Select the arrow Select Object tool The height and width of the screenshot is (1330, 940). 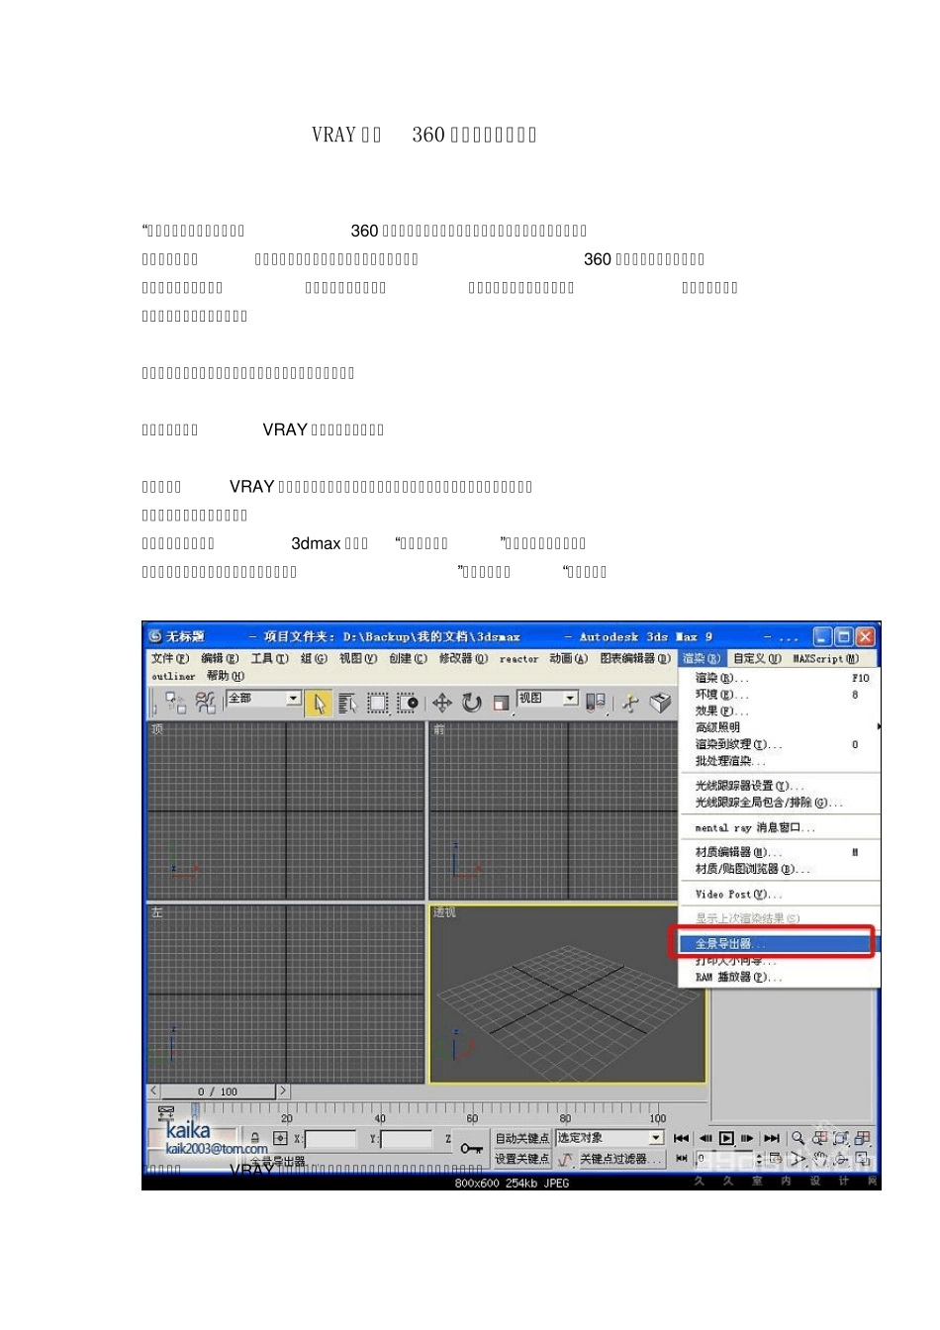(319, 703)
